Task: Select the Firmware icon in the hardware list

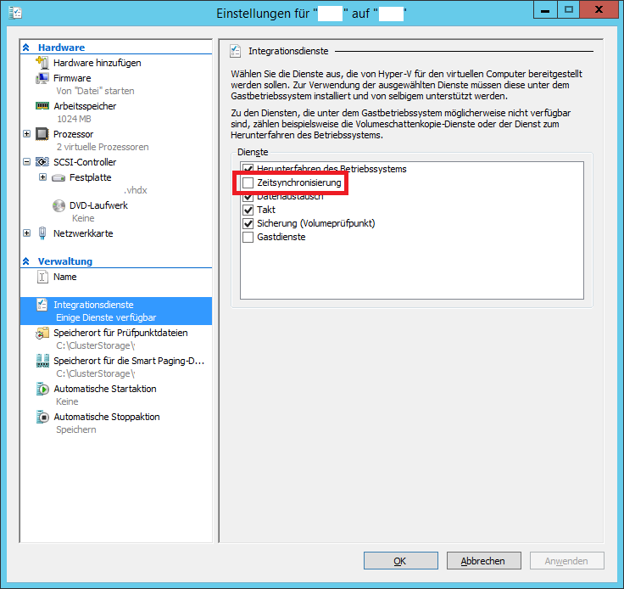Action: click(x=42, y=78)
